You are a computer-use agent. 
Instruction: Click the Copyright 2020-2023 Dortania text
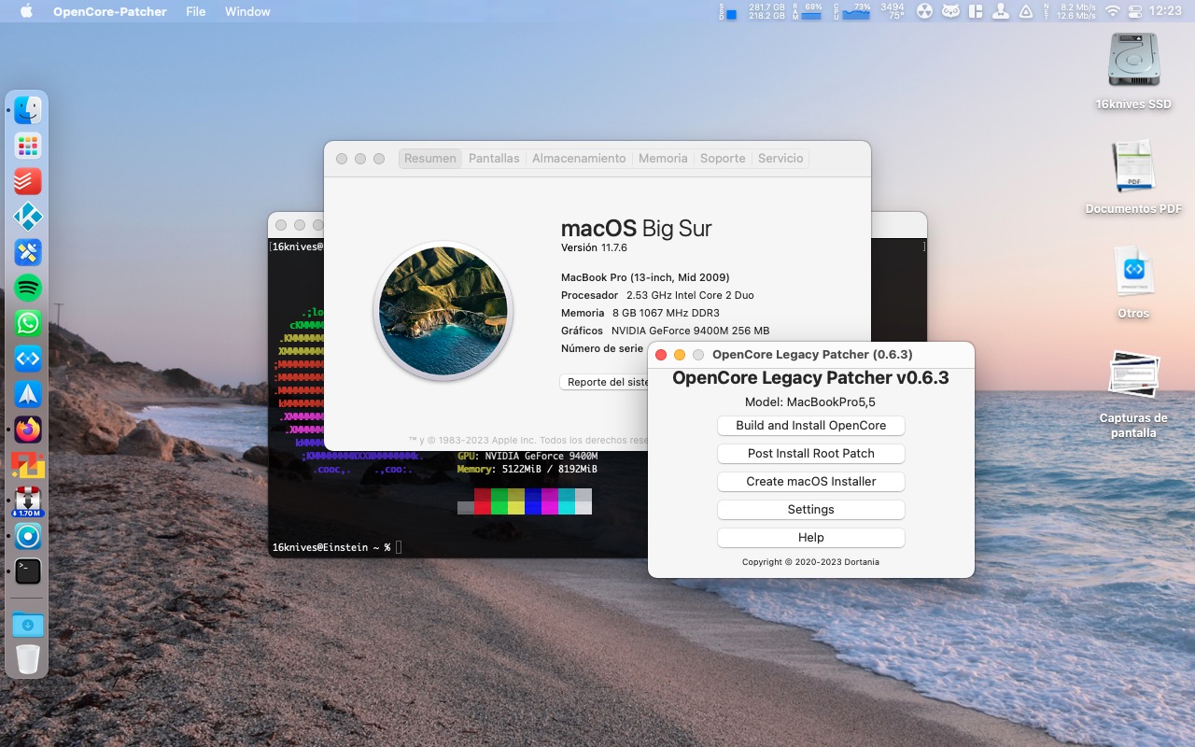click(810, 562)
